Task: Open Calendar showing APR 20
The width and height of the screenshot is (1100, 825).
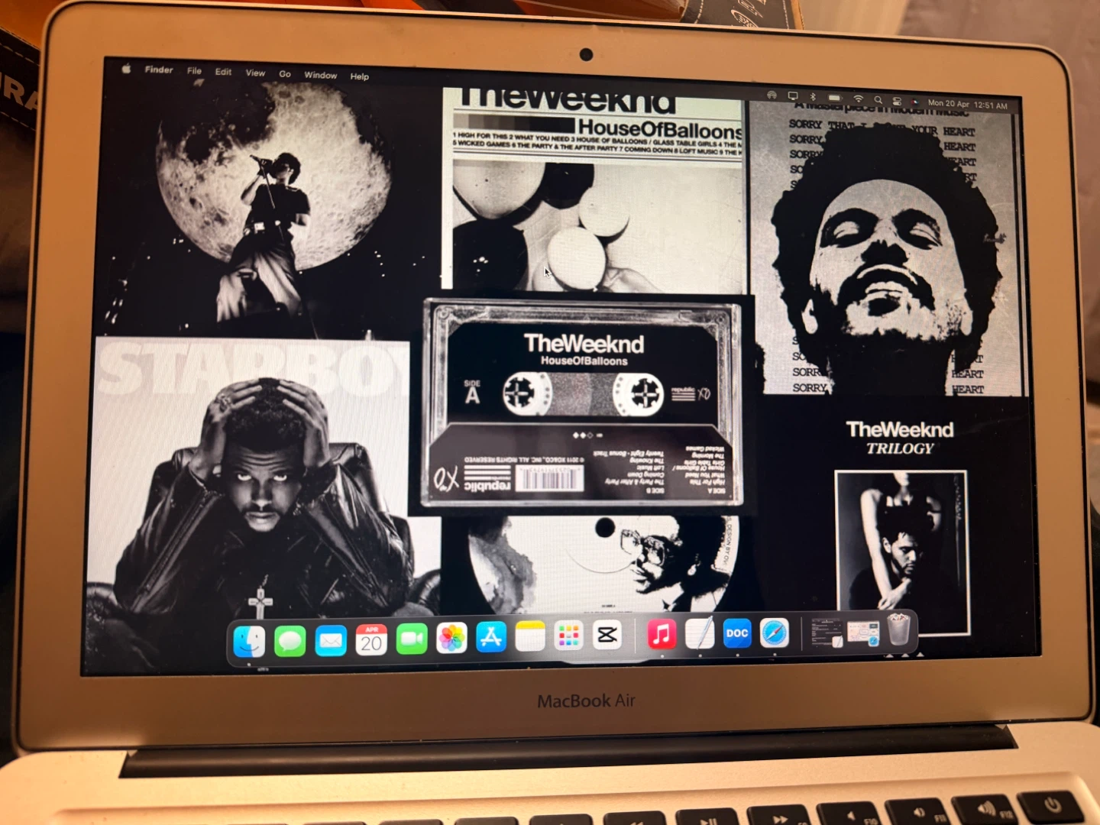Action: pos(371,639)
